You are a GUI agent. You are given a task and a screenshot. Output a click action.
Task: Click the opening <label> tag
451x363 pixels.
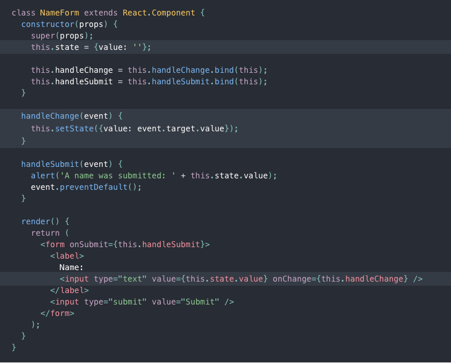(x=67, y=256)
